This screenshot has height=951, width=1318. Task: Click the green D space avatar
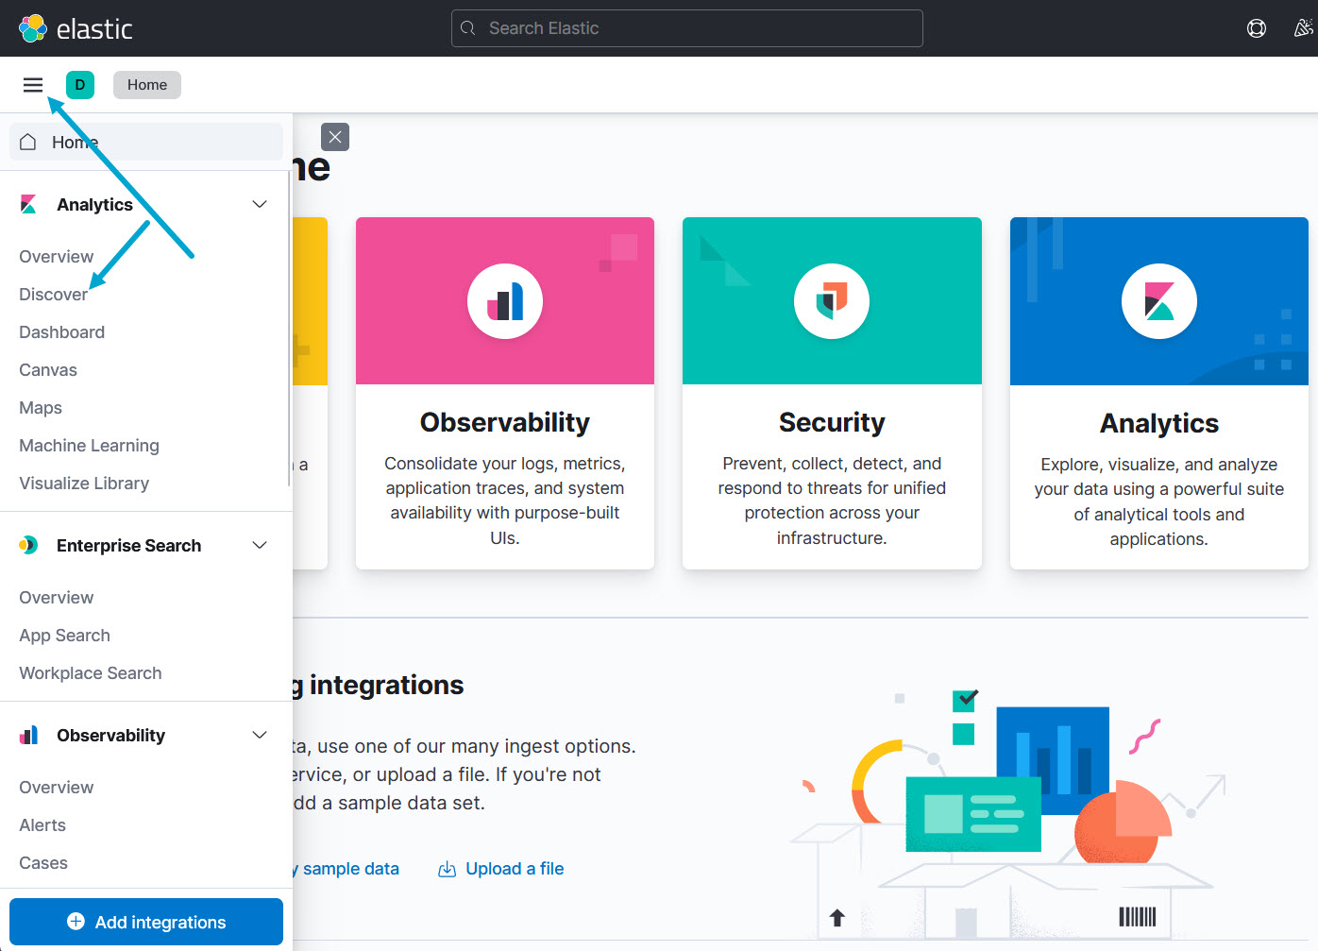[80, 85]
